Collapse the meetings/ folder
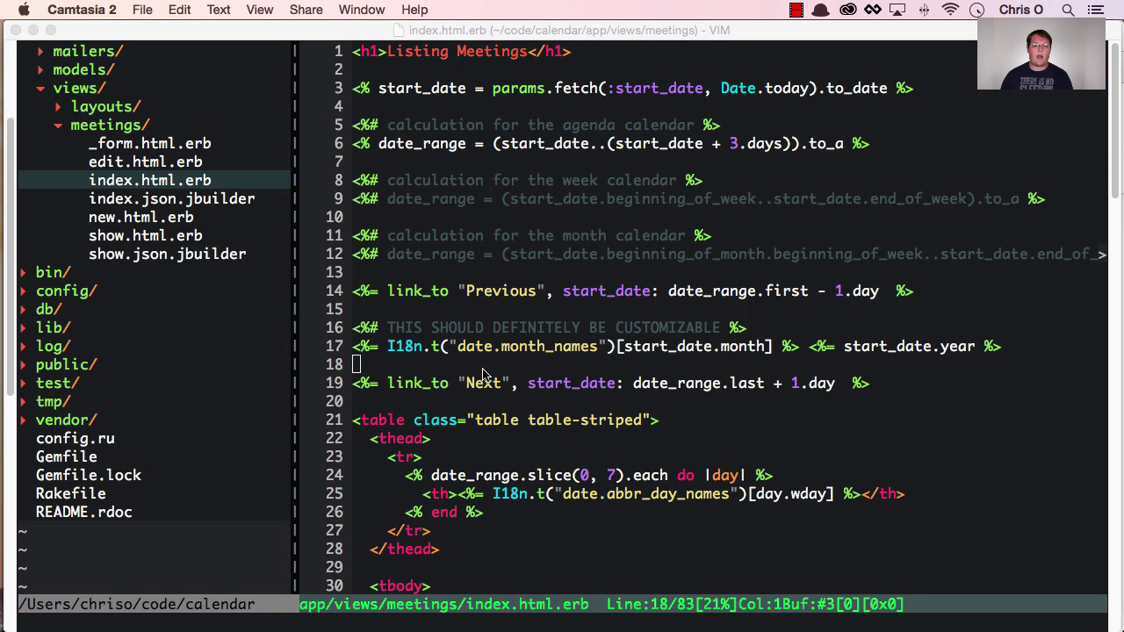The width and height of the screenshot is (1124, 632). click(58, 125)
